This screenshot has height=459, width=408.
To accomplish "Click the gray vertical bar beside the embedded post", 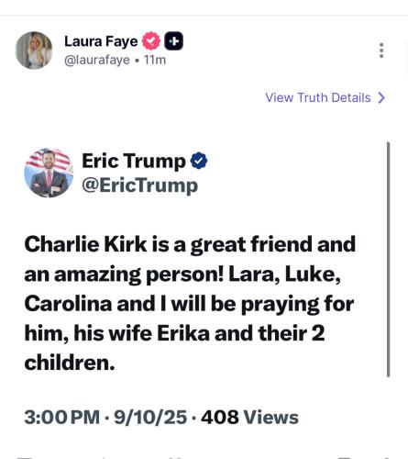I will (389, 260).
